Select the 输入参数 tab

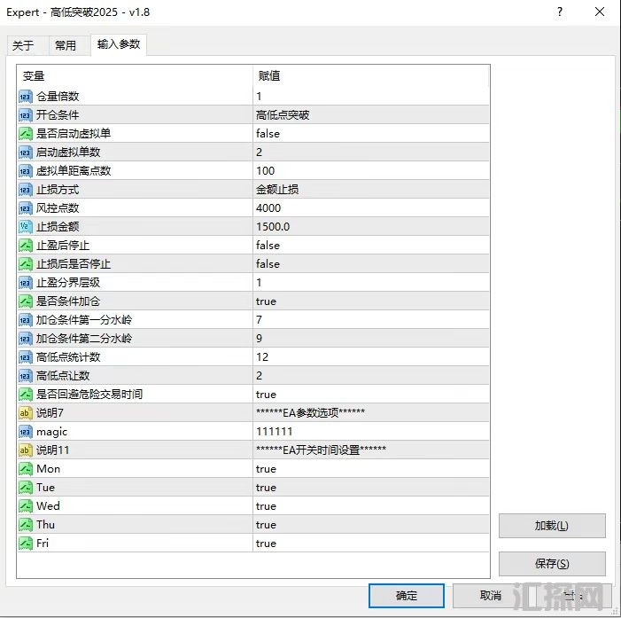(119, 44)
